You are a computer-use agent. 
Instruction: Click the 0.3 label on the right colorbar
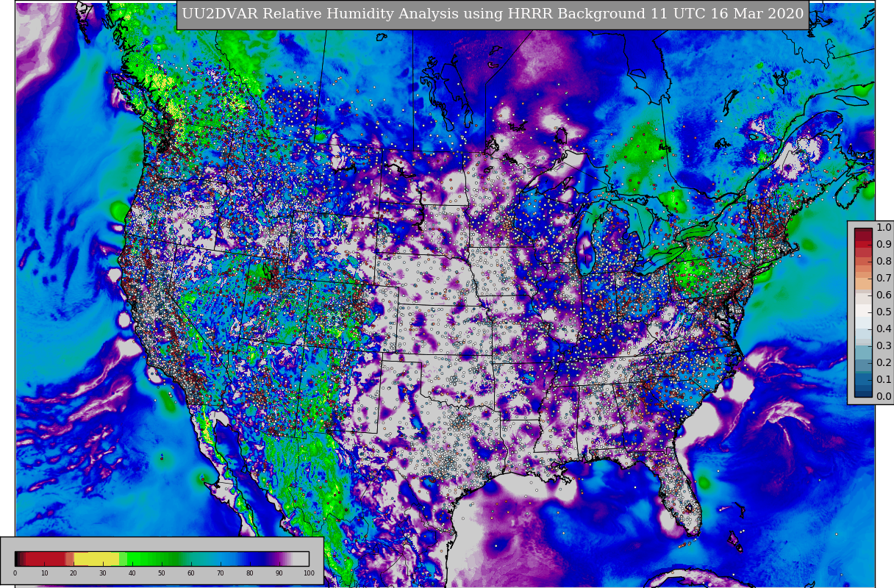884,345
